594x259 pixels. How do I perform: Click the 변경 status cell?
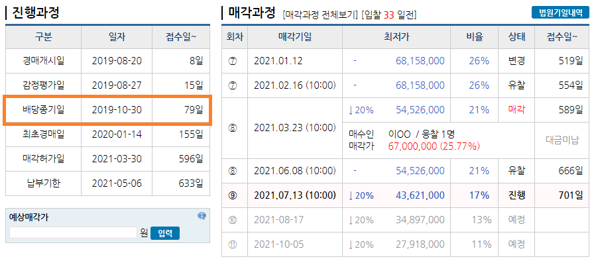[x=516, y=60]
